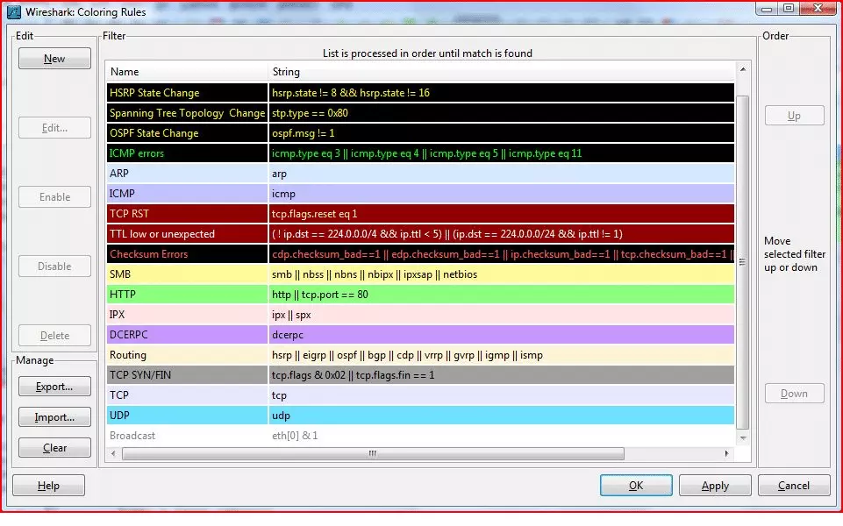Image resolution: width=843 pixels, height=526 pixels.
Task: Open the Help for coloring rules
Action: click(x=48, y=485)
